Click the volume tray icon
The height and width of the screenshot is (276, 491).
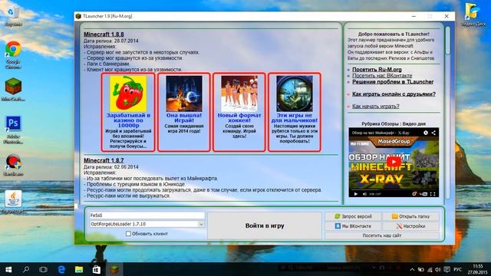438,269
